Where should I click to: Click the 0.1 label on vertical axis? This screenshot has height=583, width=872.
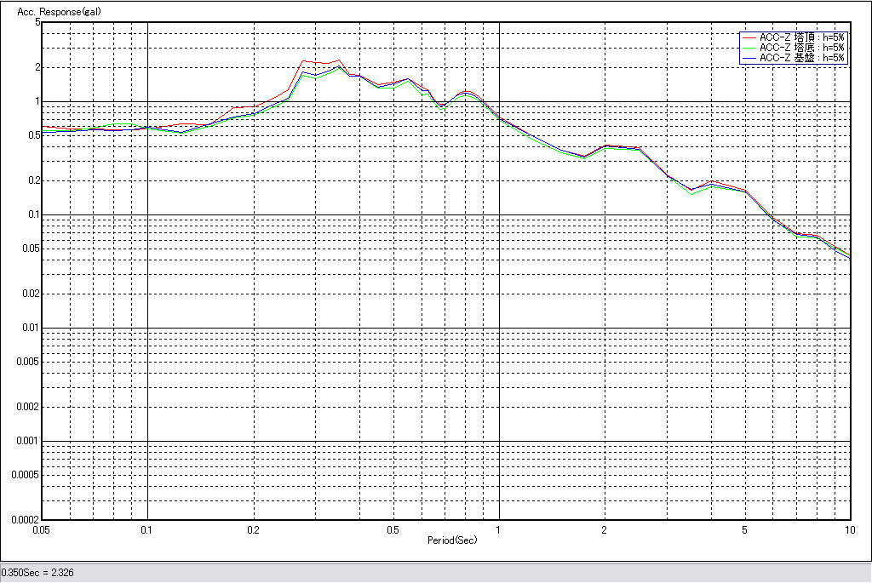33,214
